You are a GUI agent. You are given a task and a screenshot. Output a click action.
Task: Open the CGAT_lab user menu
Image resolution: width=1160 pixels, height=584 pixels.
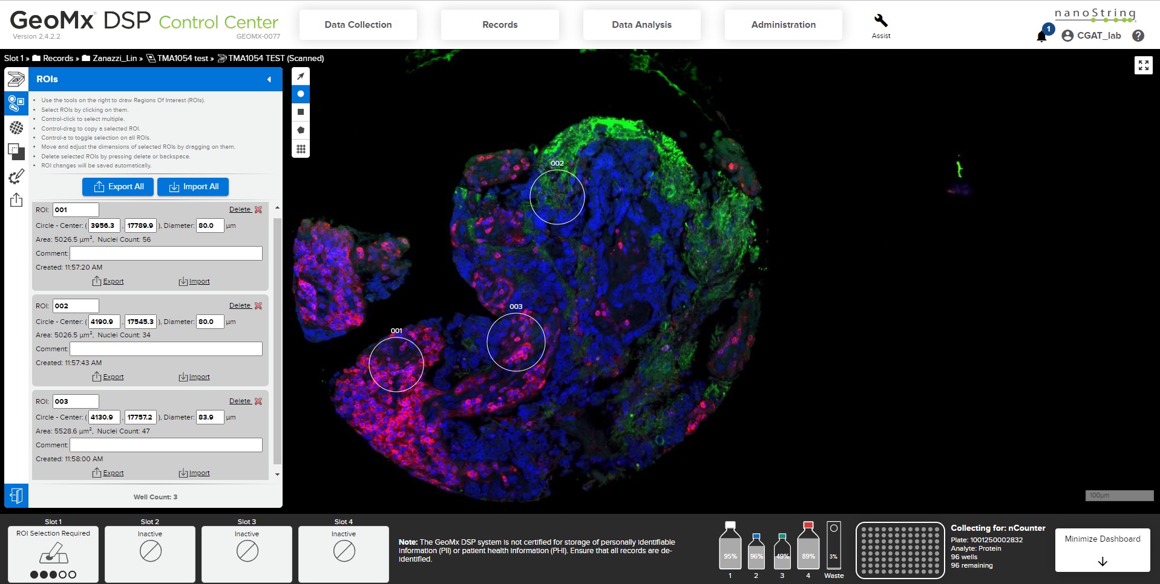pos(1092,36)
